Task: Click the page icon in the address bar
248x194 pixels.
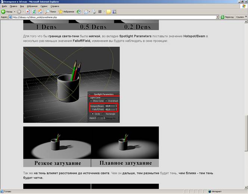Action: [11, 17]
